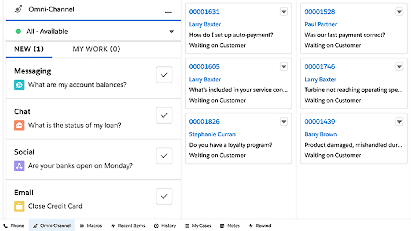Screen dimensions: 411x231
Task: Select the NEW (1) tab
Action: tap(29, 49)
